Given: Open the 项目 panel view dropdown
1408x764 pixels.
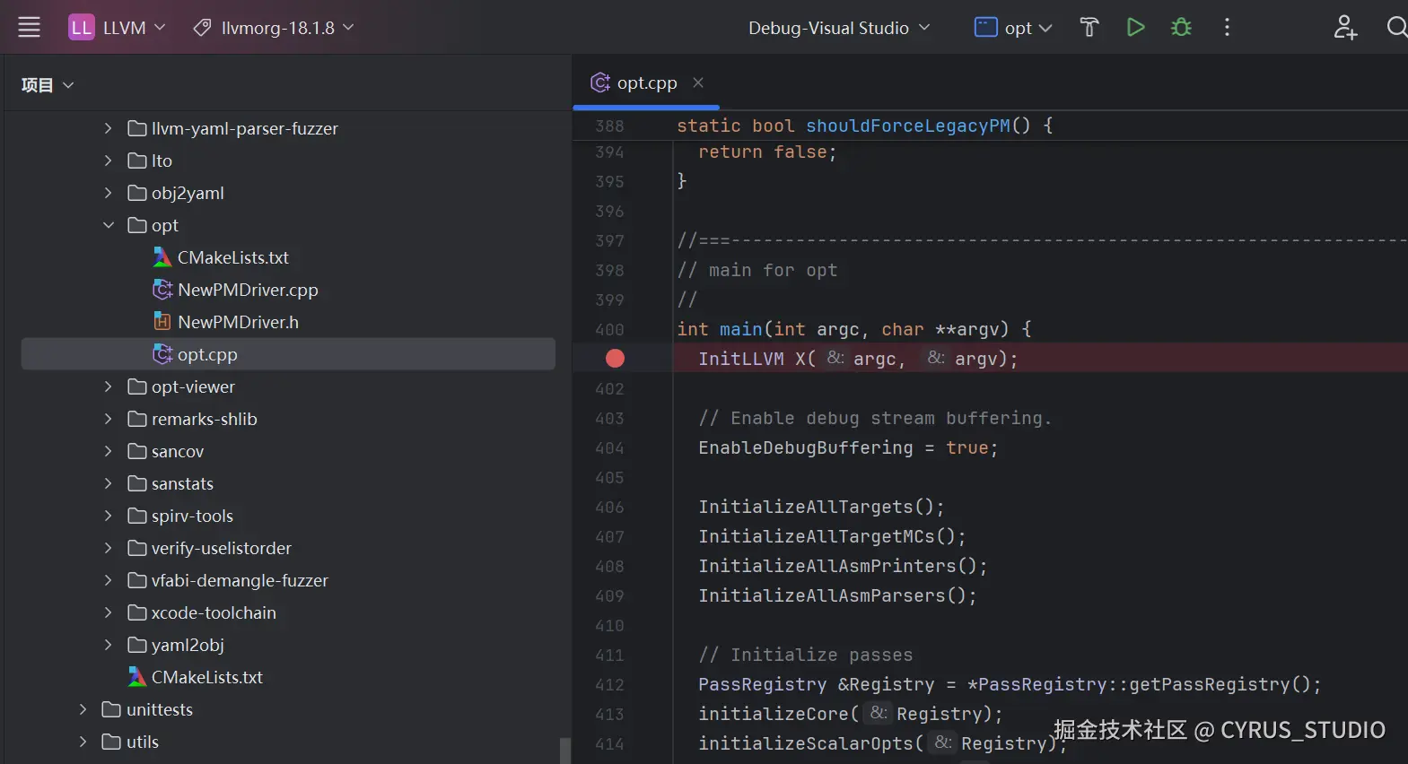Looking at the screenshot, I should 48,85.
